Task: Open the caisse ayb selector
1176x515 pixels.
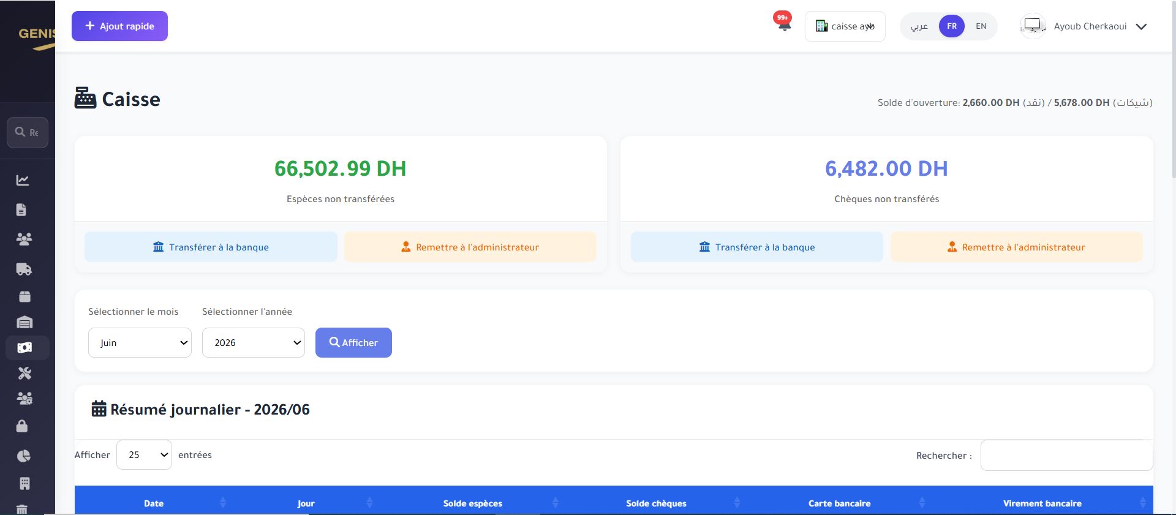Action: (845, 26)
